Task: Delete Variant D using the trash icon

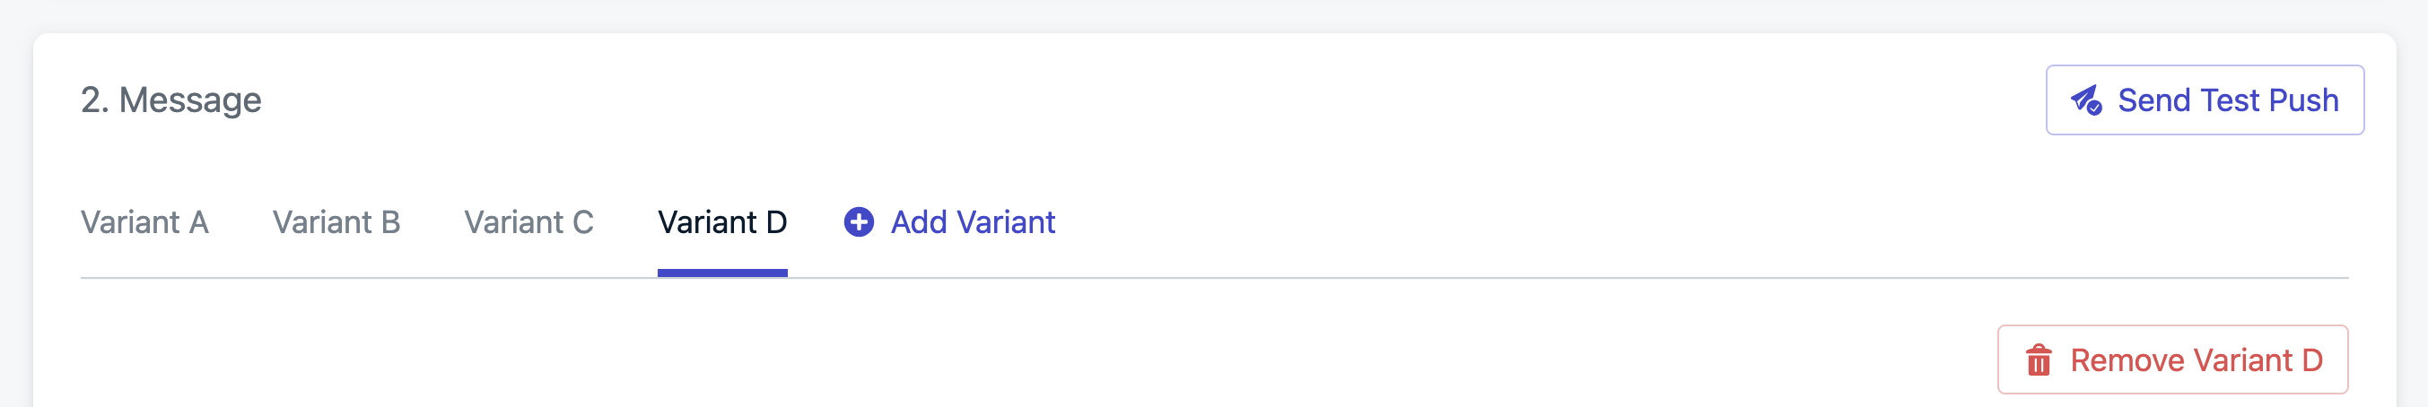Action: click(2038, 359)
